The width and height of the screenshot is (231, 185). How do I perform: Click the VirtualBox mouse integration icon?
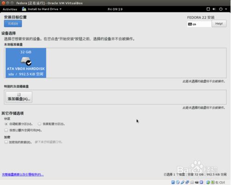[x=208, y=182]
